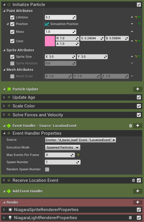This screenshot has height=222, width=144.
Task: Disable the Scale Color module checkbox
Action: 139,106
